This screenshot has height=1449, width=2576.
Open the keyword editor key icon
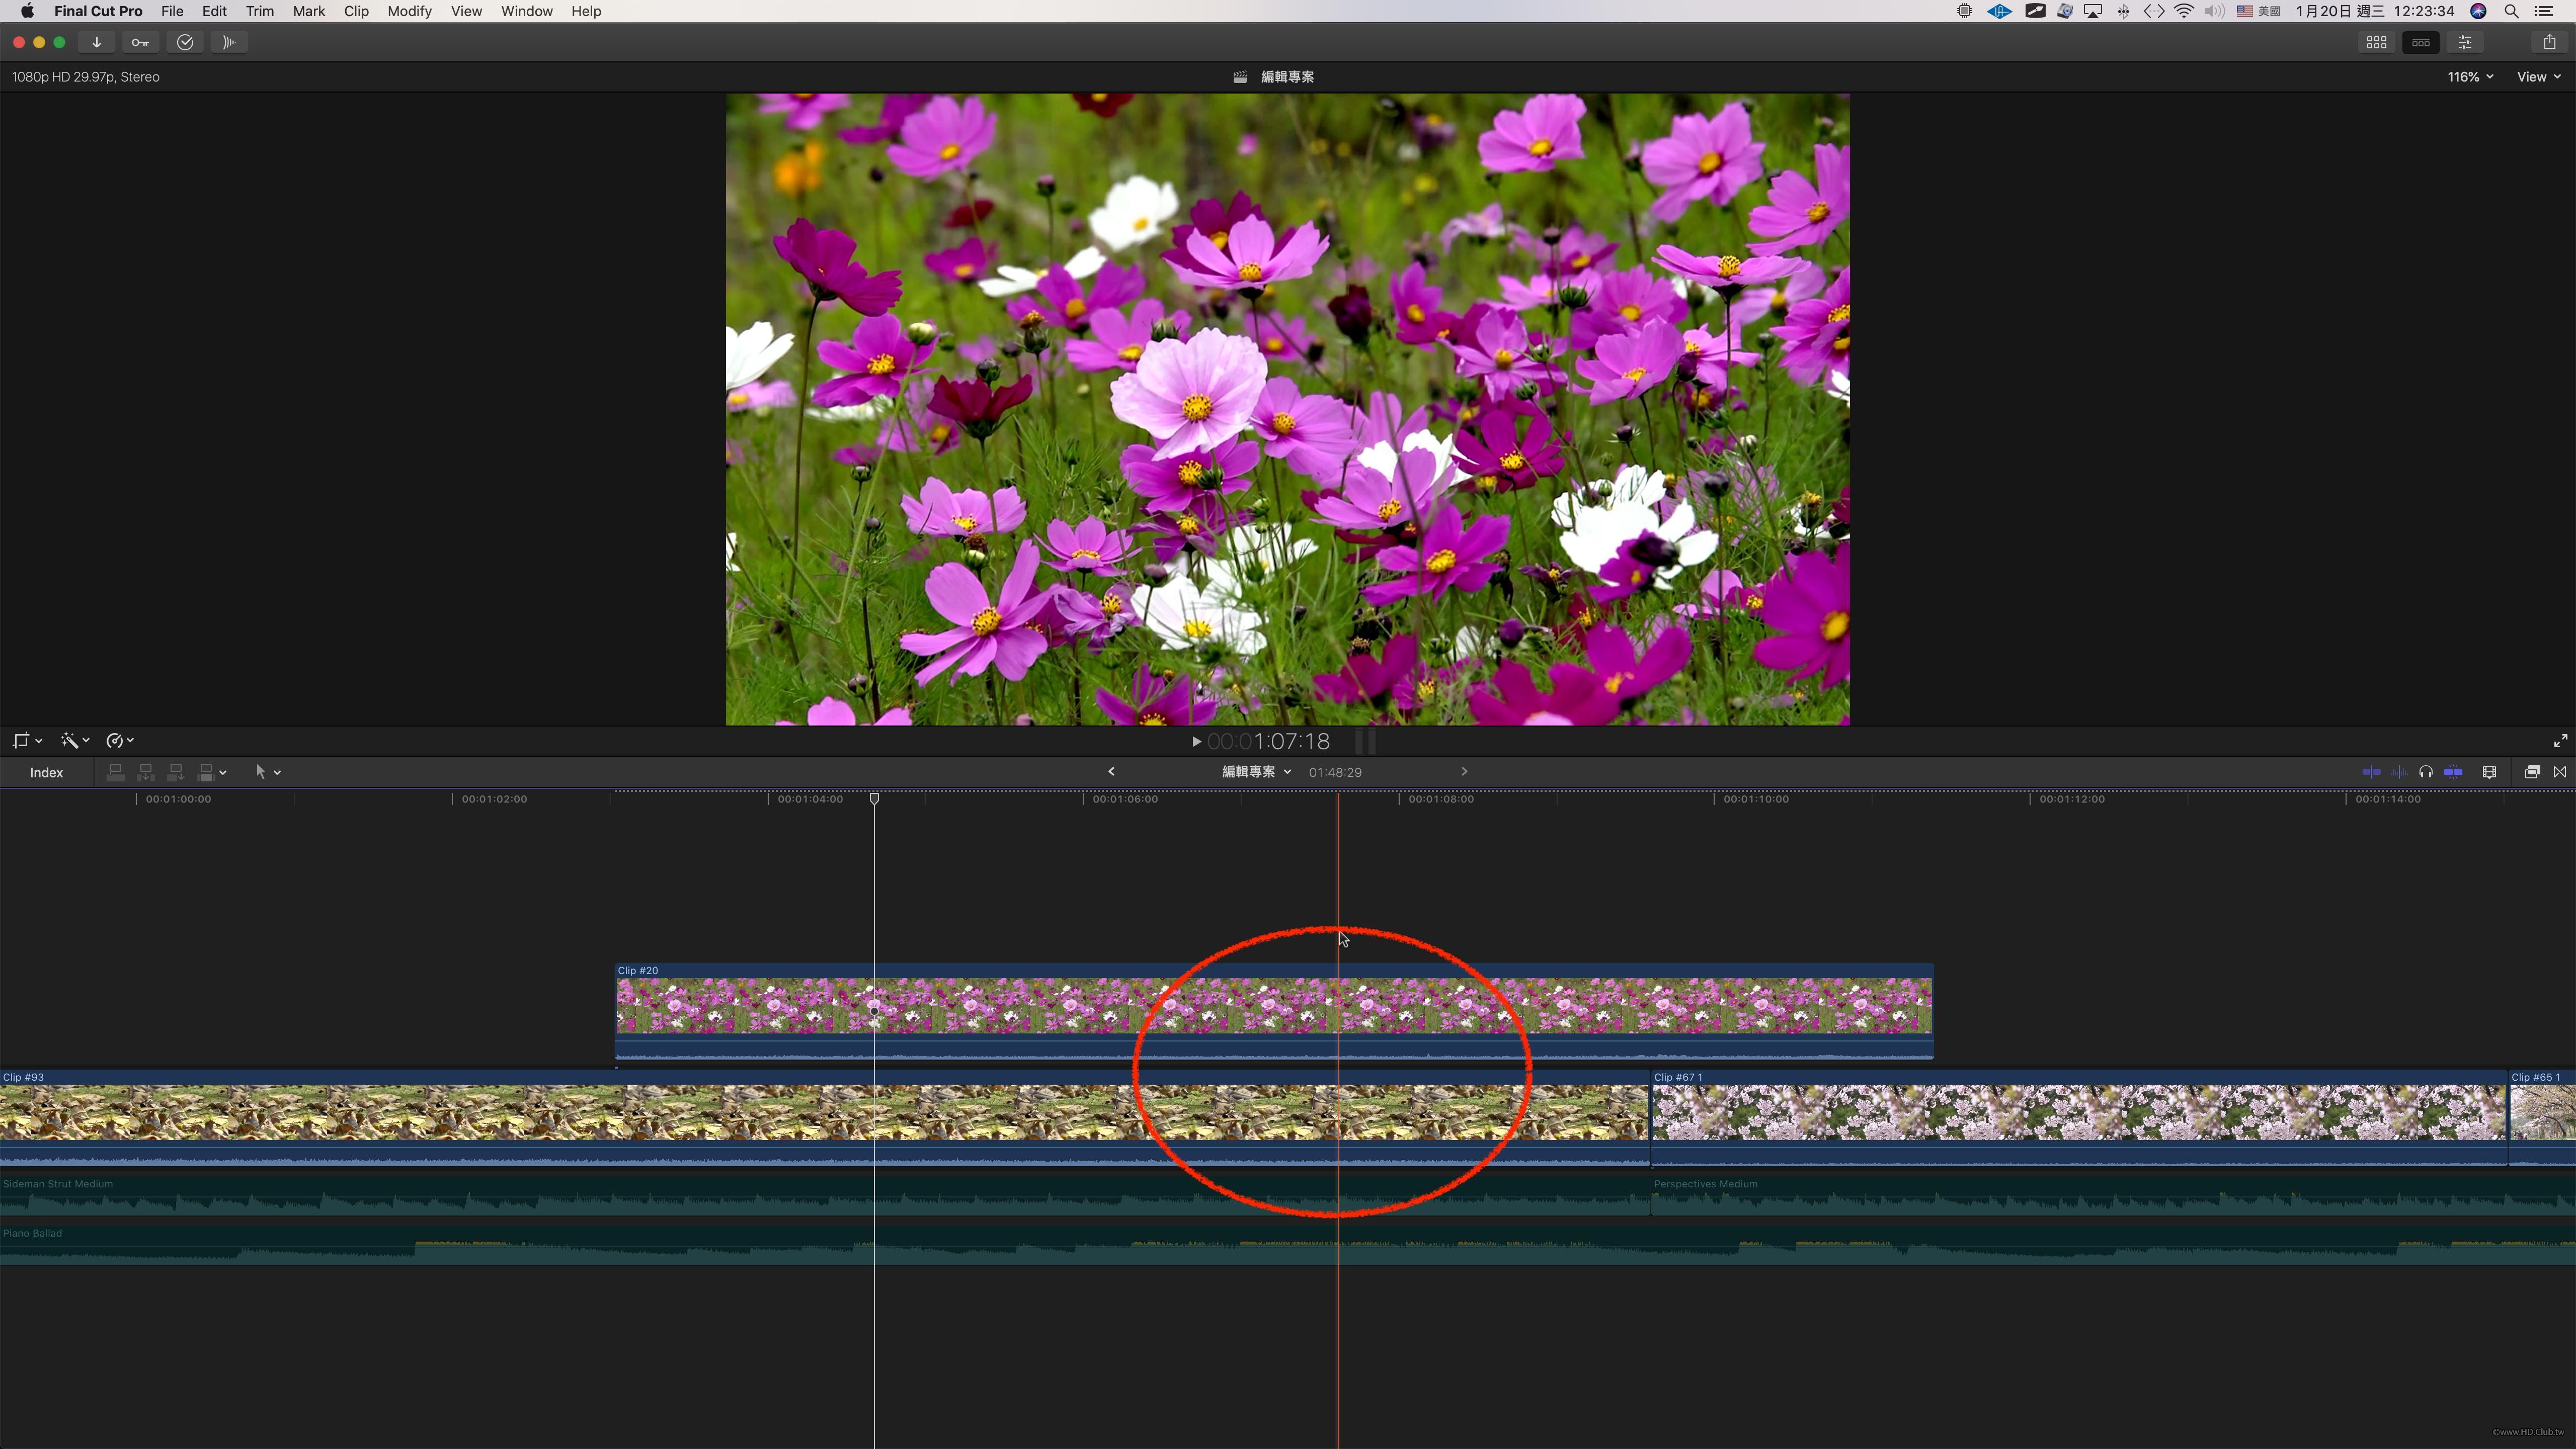coord(140,42)
